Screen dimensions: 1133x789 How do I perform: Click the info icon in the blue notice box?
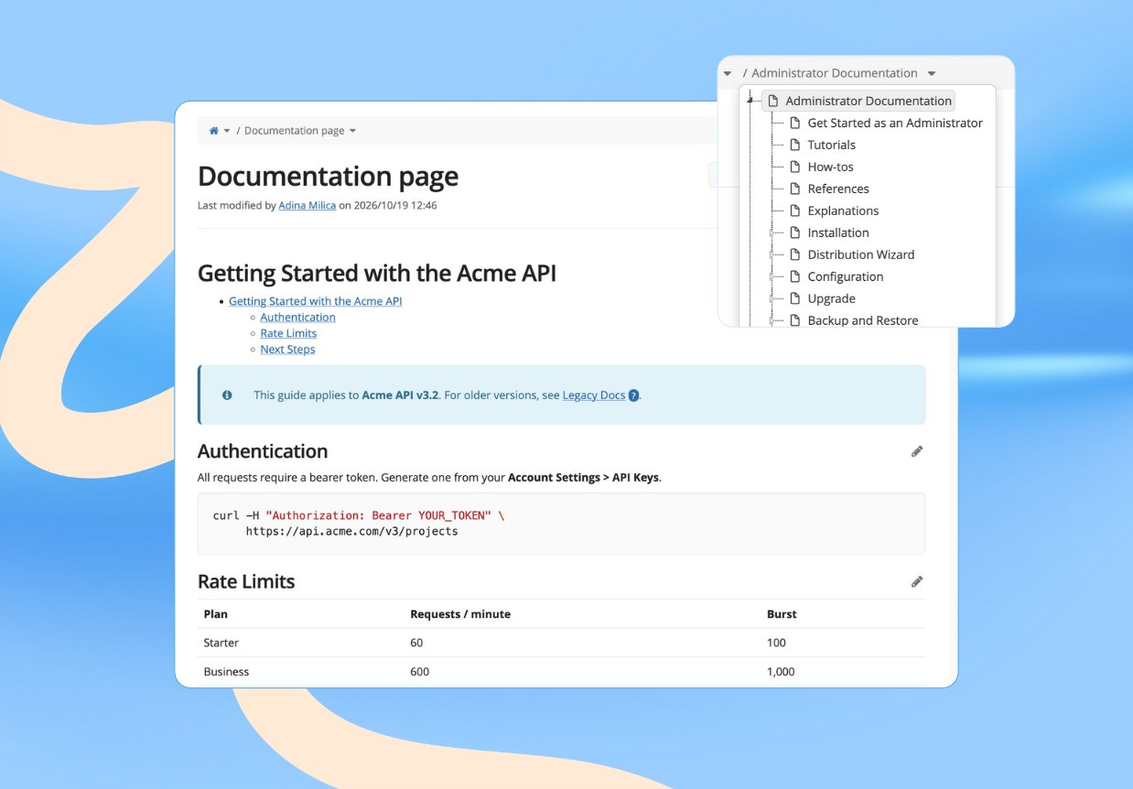[x=227, y=395]
